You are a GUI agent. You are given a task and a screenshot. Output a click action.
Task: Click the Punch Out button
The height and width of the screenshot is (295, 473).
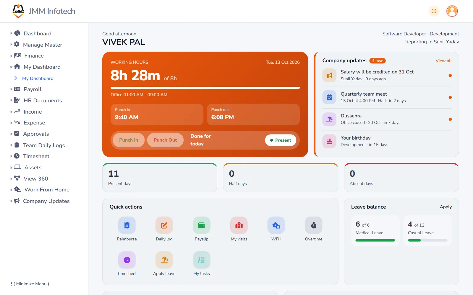coord(165,140)
